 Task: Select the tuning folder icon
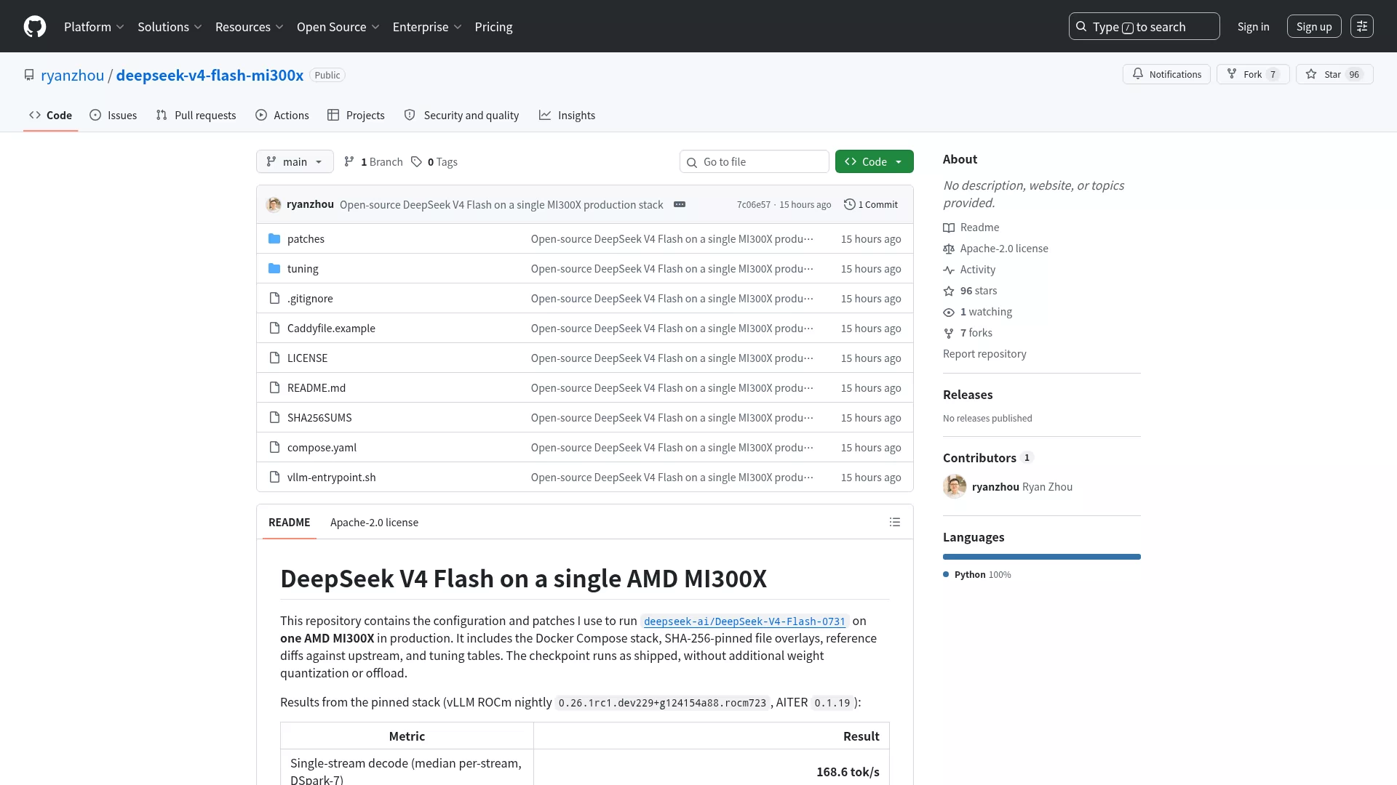pyautogui.click(x=274, y=269)
